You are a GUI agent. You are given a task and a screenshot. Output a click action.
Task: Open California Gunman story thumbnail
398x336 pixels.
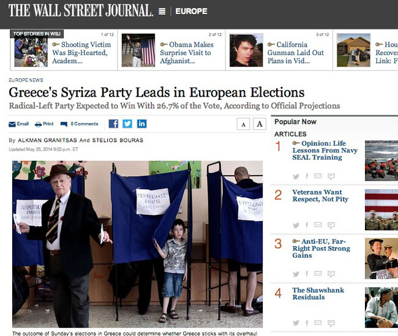coord(246,50)
